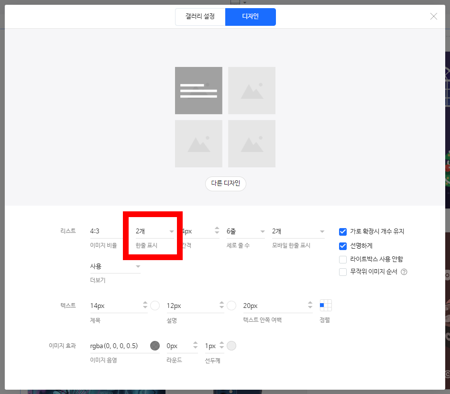Click the color circle next to 제목 size
The height and width of the screenshot is (394, 450).
click(155, 305)
